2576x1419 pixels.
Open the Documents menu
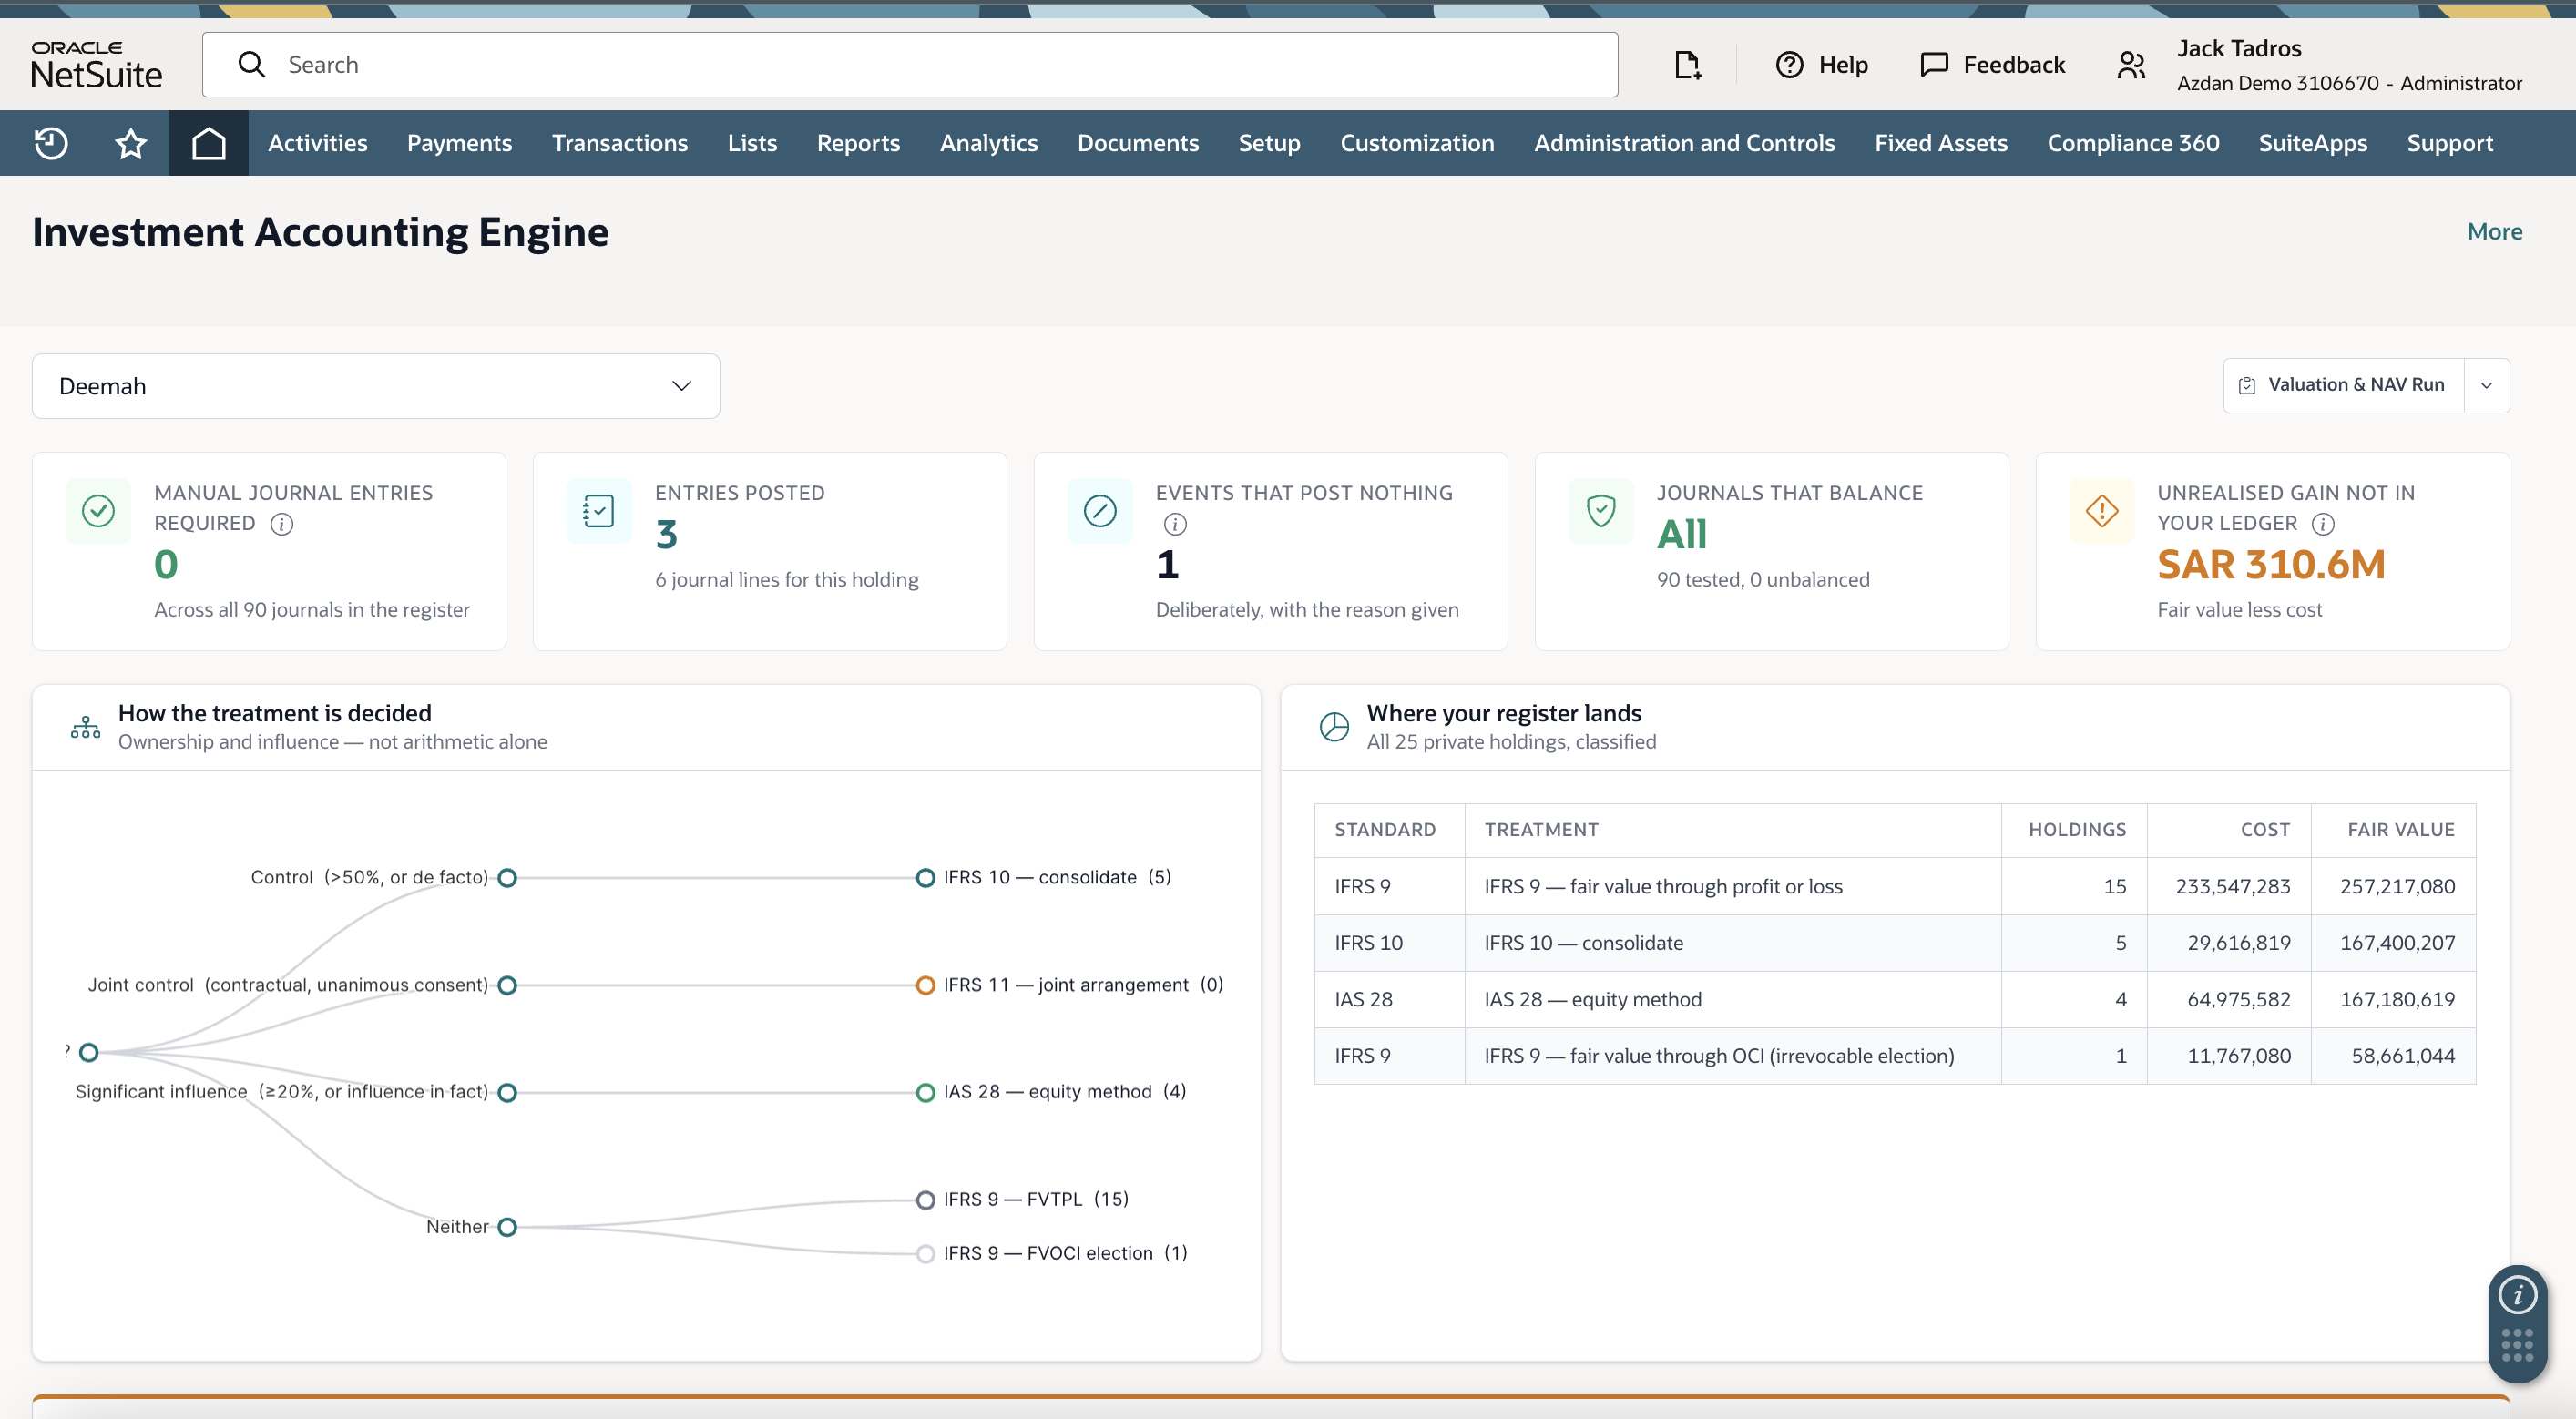1138,143
